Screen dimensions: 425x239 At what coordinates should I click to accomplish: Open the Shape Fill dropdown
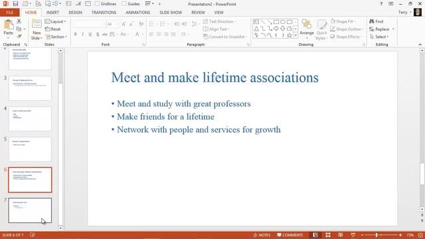click(x=343, y=21)
